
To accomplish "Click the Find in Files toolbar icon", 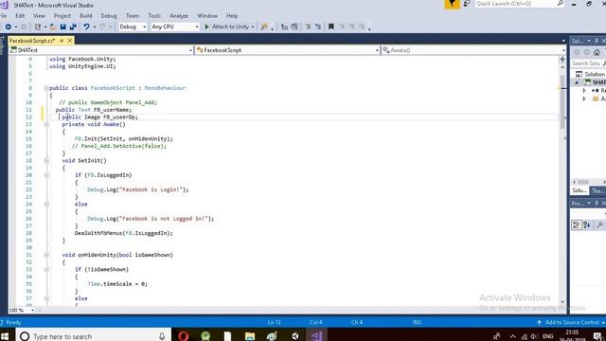I will 264,27.
